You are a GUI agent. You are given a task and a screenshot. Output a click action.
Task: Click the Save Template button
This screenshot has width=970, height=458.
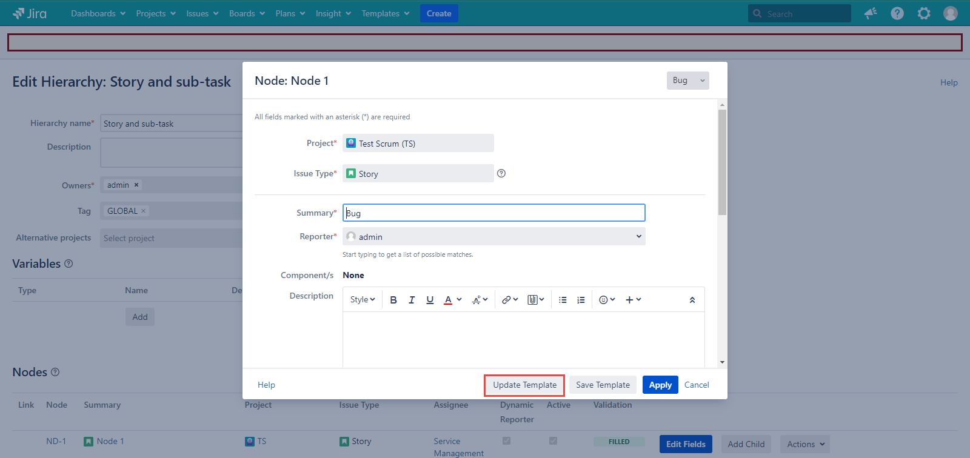click(603, 385)
